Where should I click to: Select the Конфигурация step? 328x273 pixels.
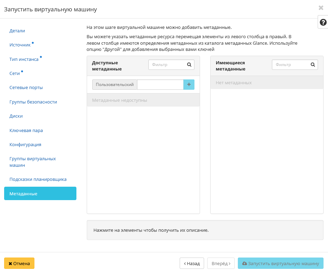25,145
